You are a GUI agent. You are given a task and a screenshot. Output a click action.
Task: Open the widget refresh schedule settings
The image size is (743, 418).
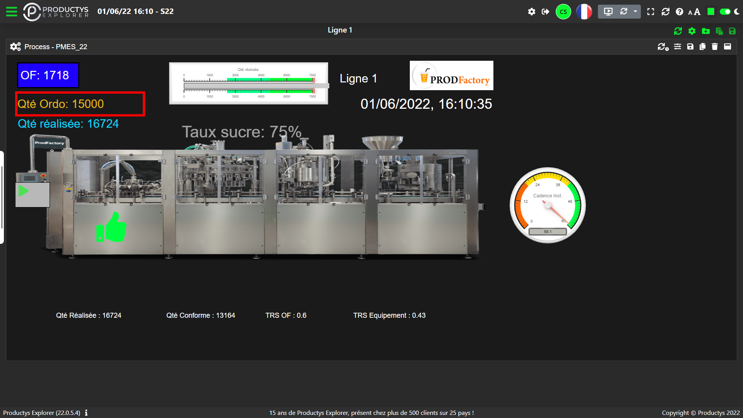[x=663, y=47]
